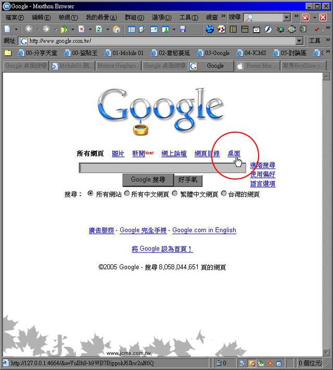Image resolution: width=333 pixels, height=370 pixels.
Task: Go to the home page via house icon
Action: 117,29
